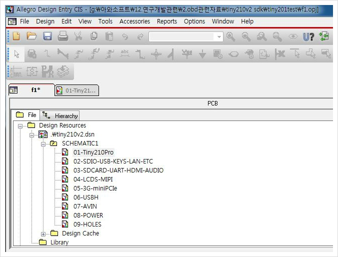Select the 05-3G-miniPCIe page
Image resolution: width=338 pixels, height=257 pixels.
95,188
